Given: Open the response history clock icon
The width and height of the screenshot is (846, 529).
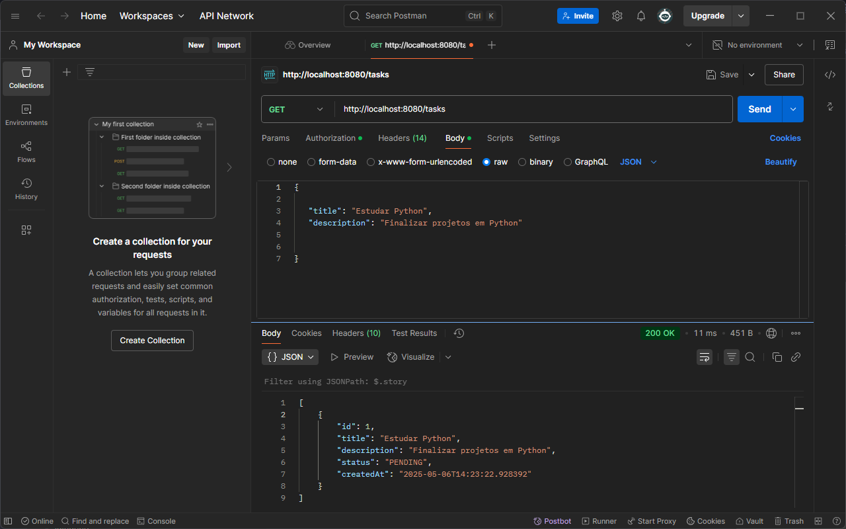Looking at the screenshot, I should (459, 333).
